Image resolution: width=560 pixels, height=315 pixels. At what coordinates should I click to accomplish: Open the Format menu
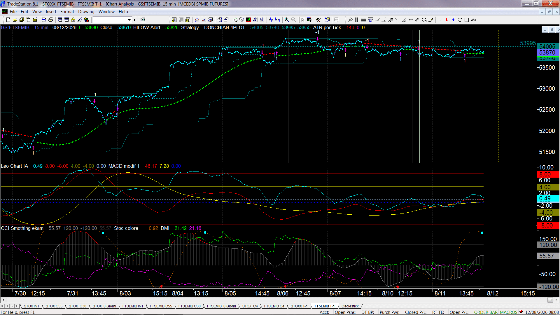pyautogui.click(x=67, y=12)
